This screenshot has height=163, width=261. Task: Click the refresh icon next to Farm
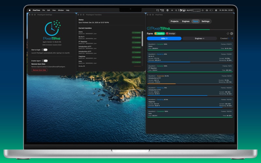pyautogui.click(x=228, y=34)
